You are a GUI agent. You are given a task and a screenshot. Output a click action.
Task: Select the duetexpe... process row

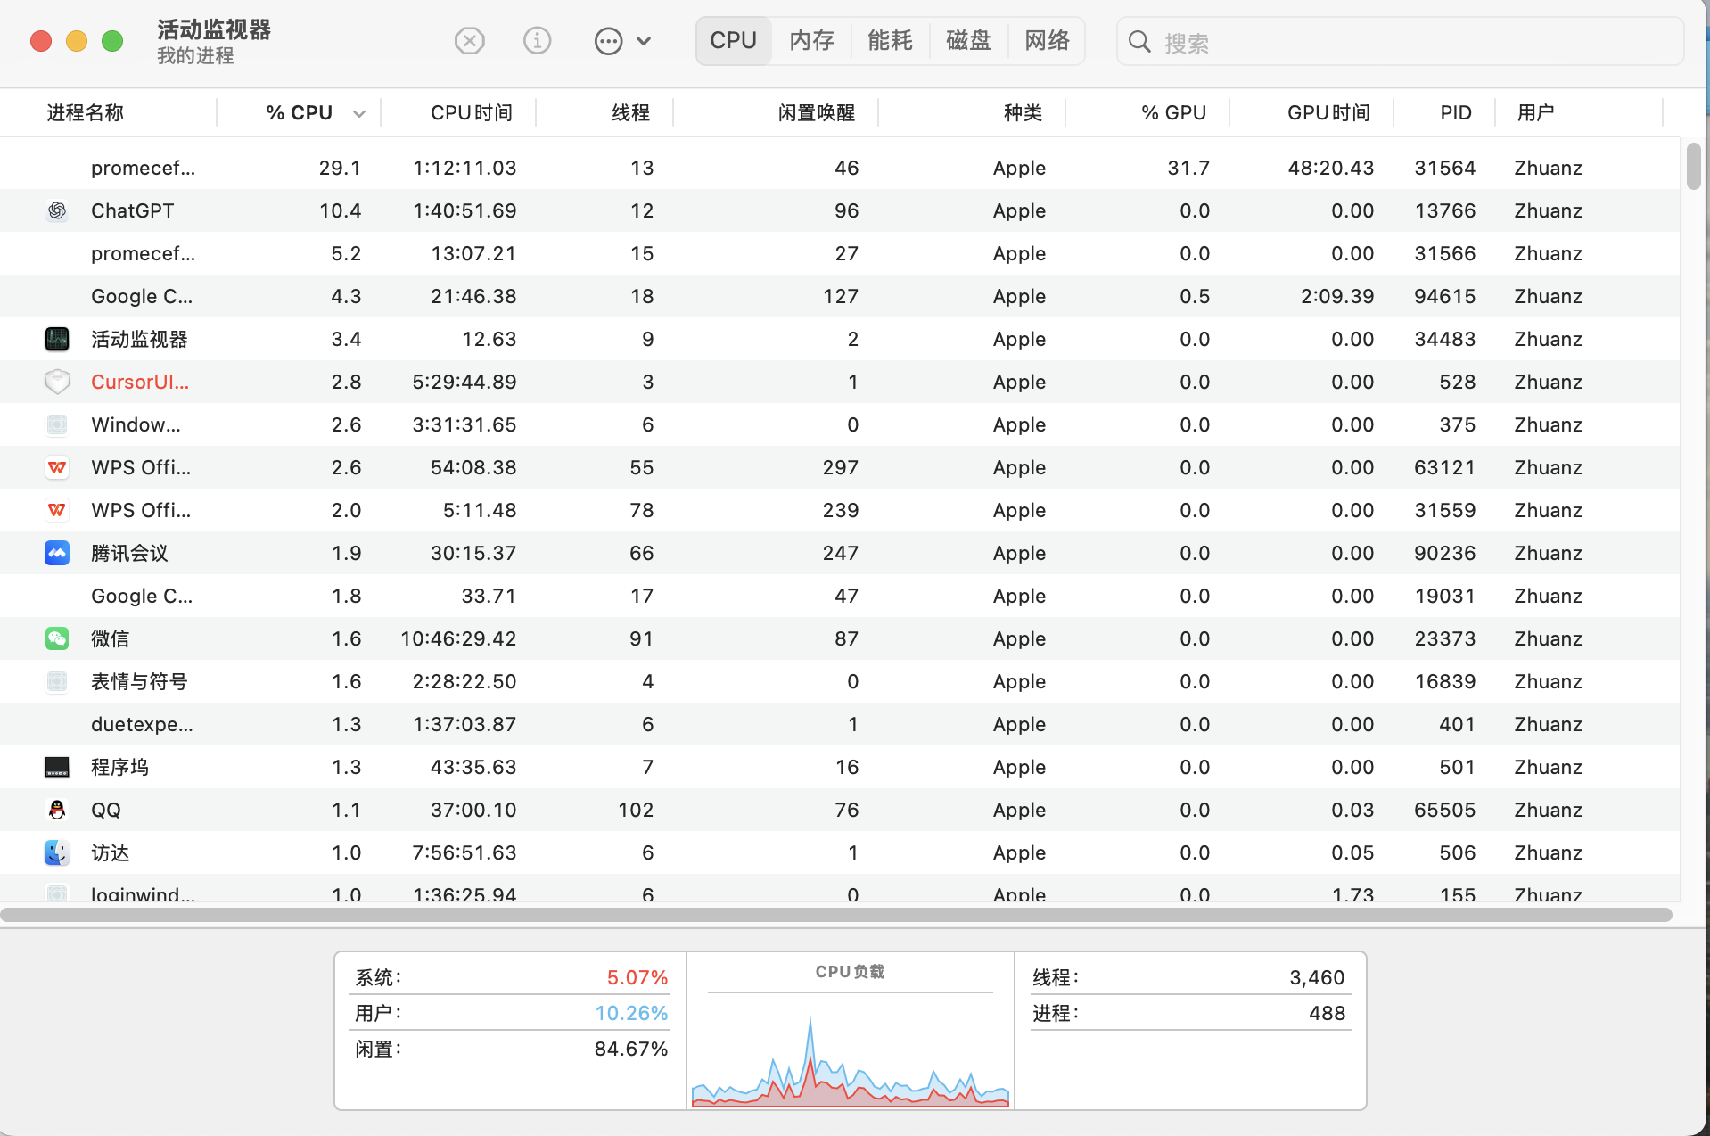pos(840,724)
